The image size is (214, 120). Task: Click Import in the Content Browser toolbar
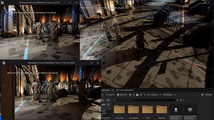(110, 95)
